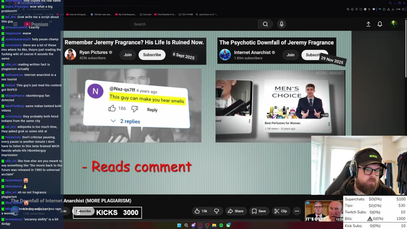Screen dimensions: 407x229
Task: Open YouTube hamburger guide menu
Action: (x=15, y=24)
